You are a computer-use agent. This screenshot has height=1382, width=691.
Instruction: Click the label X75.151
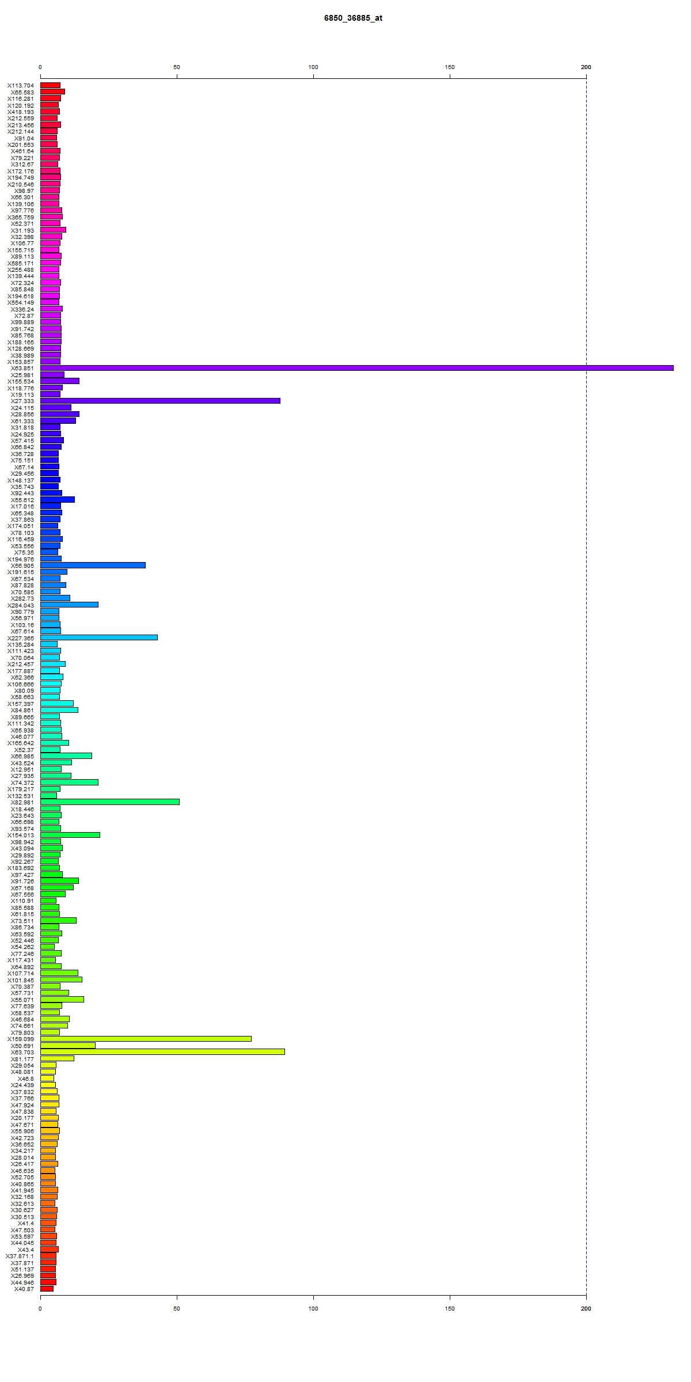point(22,460)
